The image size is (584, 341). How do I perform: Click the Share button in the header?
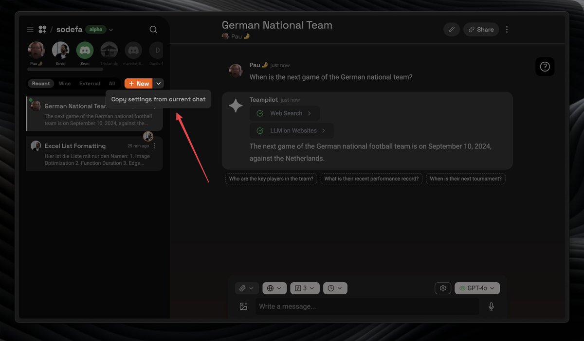tap(481, 29)
